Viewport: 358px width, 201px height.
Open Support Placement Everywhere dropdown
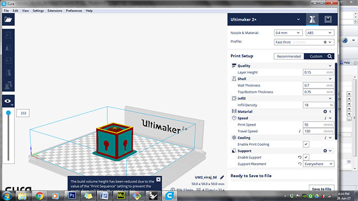pyautogui.click(x=319, y=164)
